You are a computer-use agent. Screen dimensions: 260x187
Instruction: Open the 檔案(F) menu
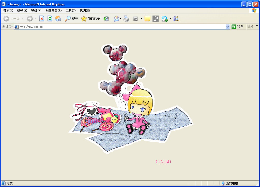(x=8, y=10)
